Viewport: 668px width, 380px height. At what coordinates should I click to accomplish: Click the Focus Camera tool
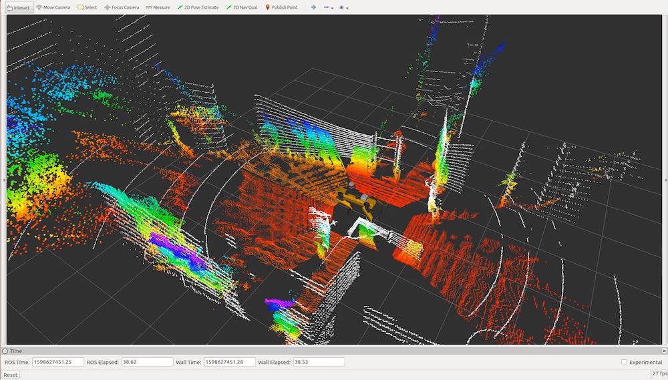[122, 7]
